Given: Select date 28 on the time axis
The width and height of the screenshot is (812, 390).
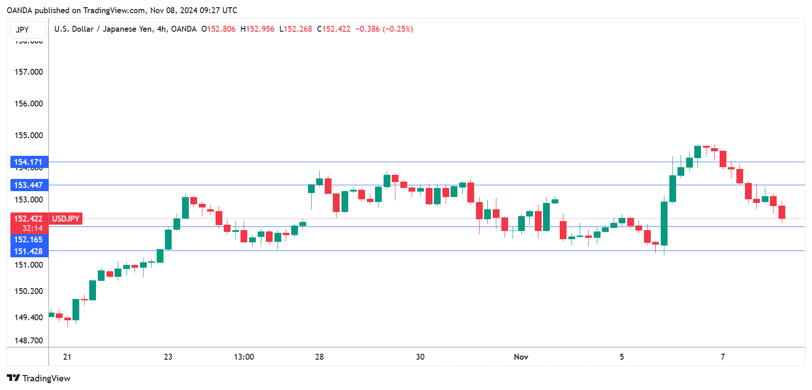Looking at the screenshot, I should [x=319, y=357].
